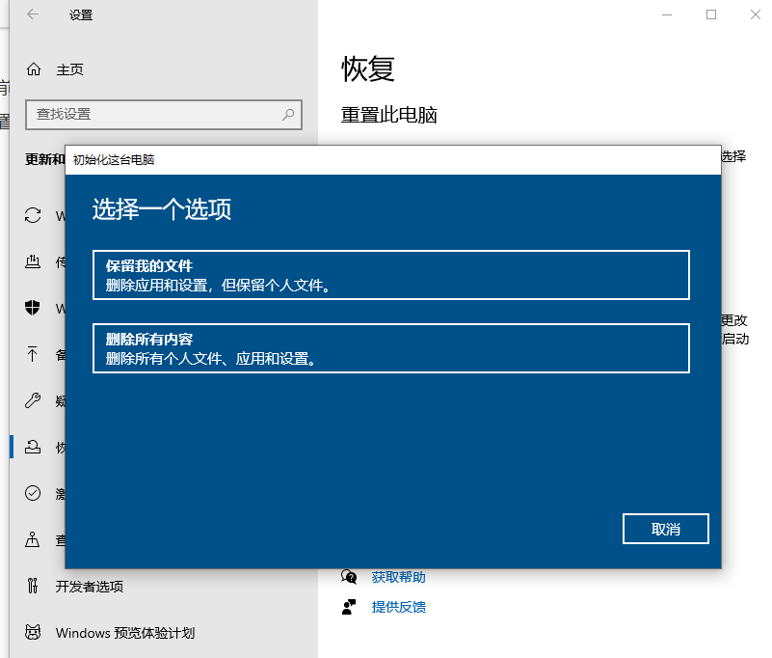Select the 保留我的文件 option
Image resolution: width=772 pixels, height=658 pixels.
coord(391,274)
